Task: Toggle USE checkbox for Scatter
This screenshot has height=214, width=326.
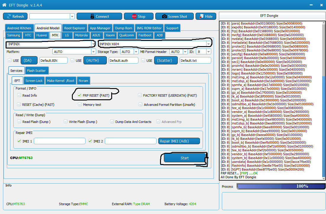Action: (143, 60)
